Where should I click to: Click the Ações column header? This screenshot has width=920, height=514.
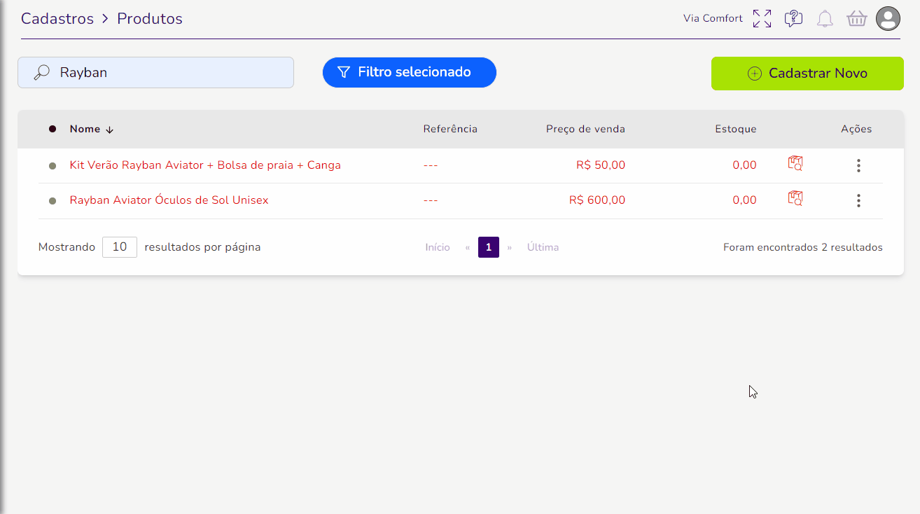(x=856, y=129)
